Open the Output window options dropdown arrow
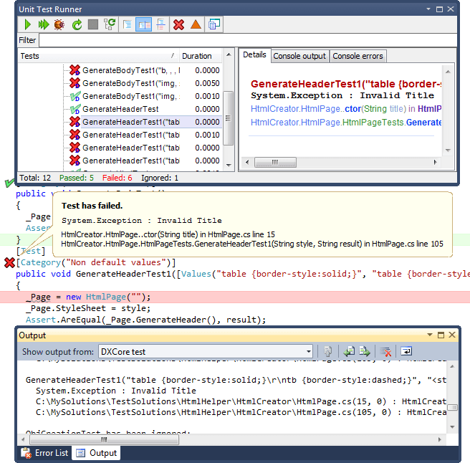The image size is (470, 463). point(430,335)
